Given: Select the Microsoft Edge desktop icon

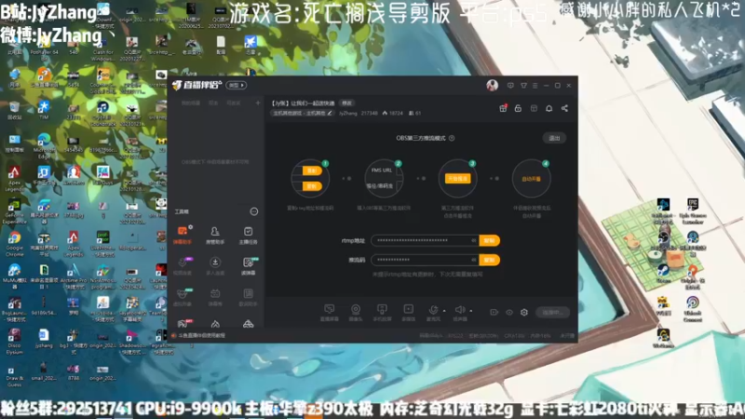Looking at the screenshot, I should point(44,146).
